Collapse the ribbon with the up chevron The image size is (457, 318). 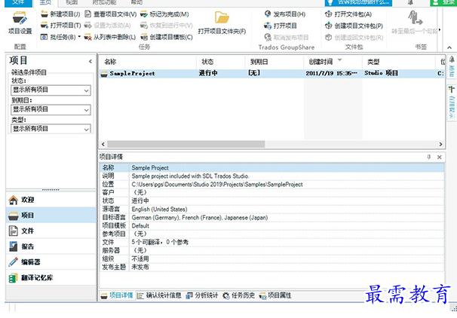[x=449, y=47]
